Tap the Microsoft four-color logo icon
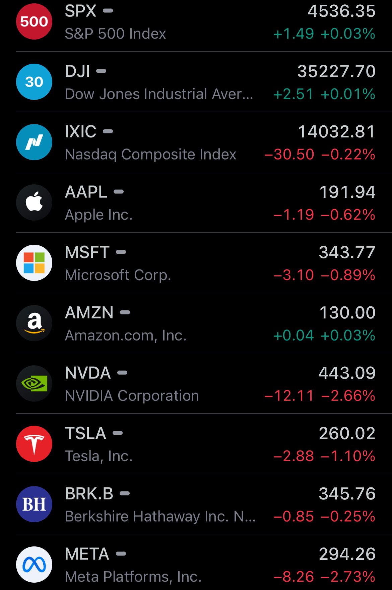This screenshot has width=392, height=590. tap(34, 263)
